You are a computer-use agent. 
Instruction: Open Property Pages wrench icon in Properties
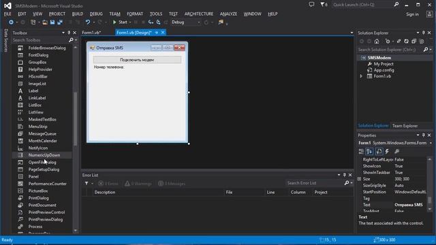click(396, 151)
